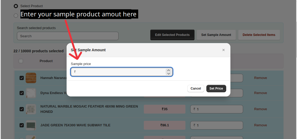Open the Hannah Naranza product thumbnail
297x139 pixels.
click(x=31, y=78)
